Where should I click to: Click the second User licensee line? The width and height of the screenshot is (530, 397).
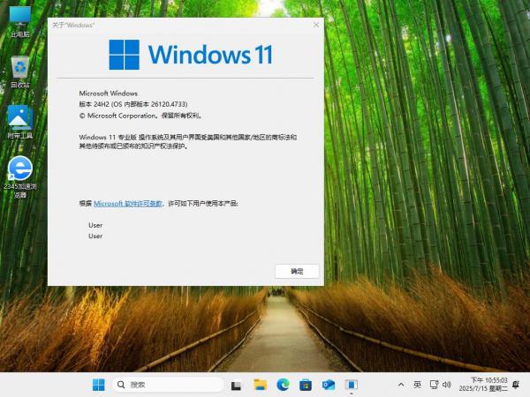pos(95,236)
